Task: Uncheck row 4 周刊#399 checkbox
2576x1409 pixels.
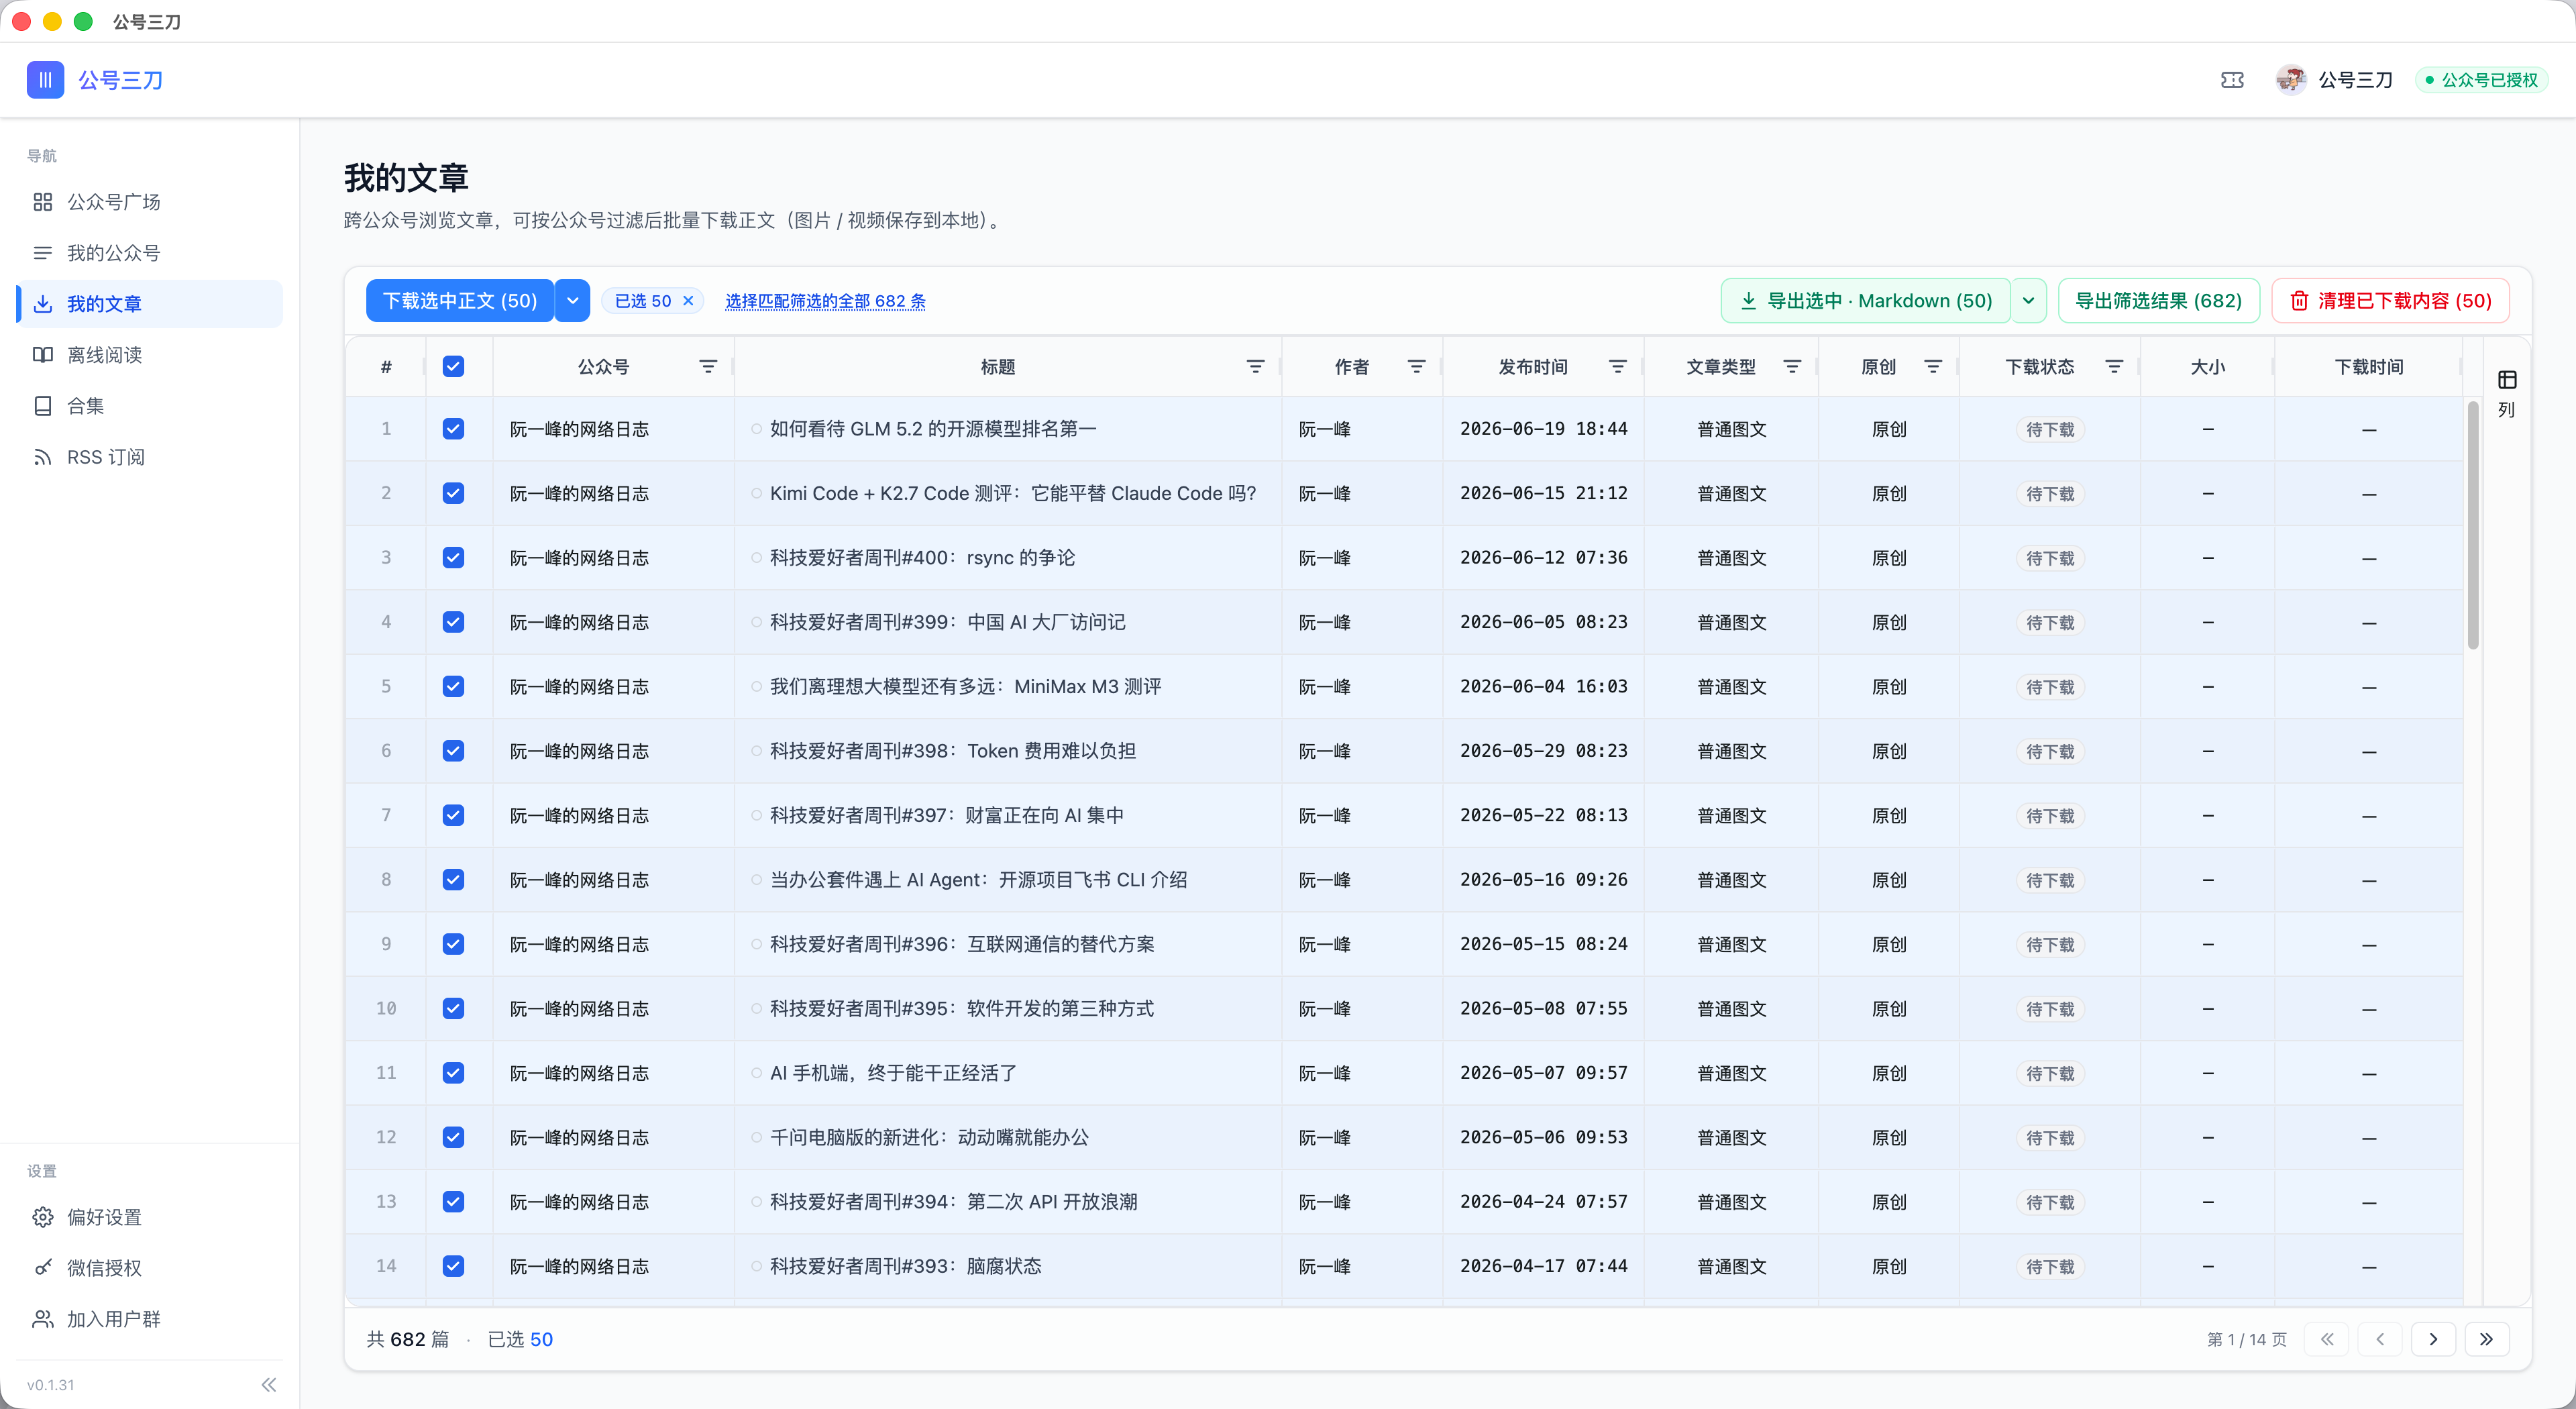Action: [453, 622]
